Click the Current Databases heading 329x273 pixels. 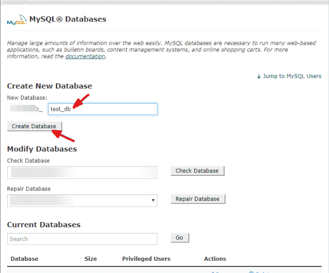tap(44, 225)
